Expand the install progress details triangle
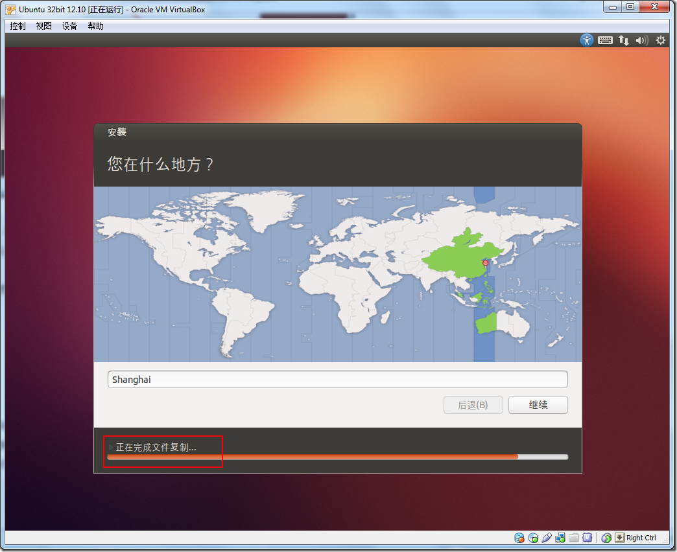The width and height of the screenshot is (677, 552). [x=111, y=447]
